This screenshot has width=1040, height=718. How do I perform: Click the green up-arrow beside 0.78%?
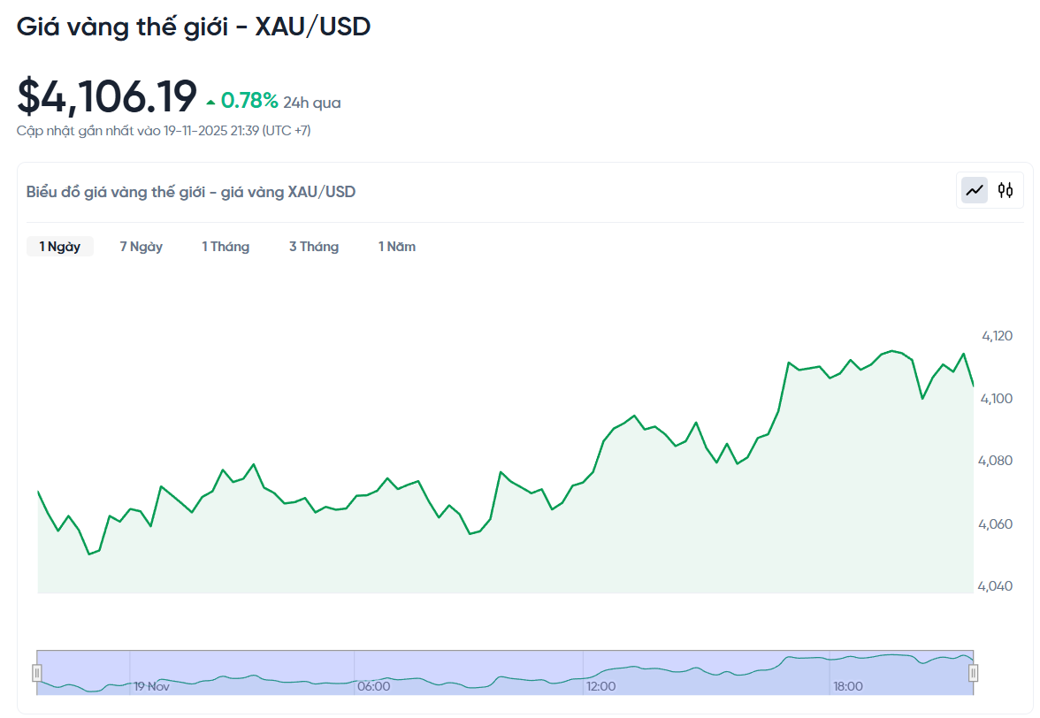210,103
